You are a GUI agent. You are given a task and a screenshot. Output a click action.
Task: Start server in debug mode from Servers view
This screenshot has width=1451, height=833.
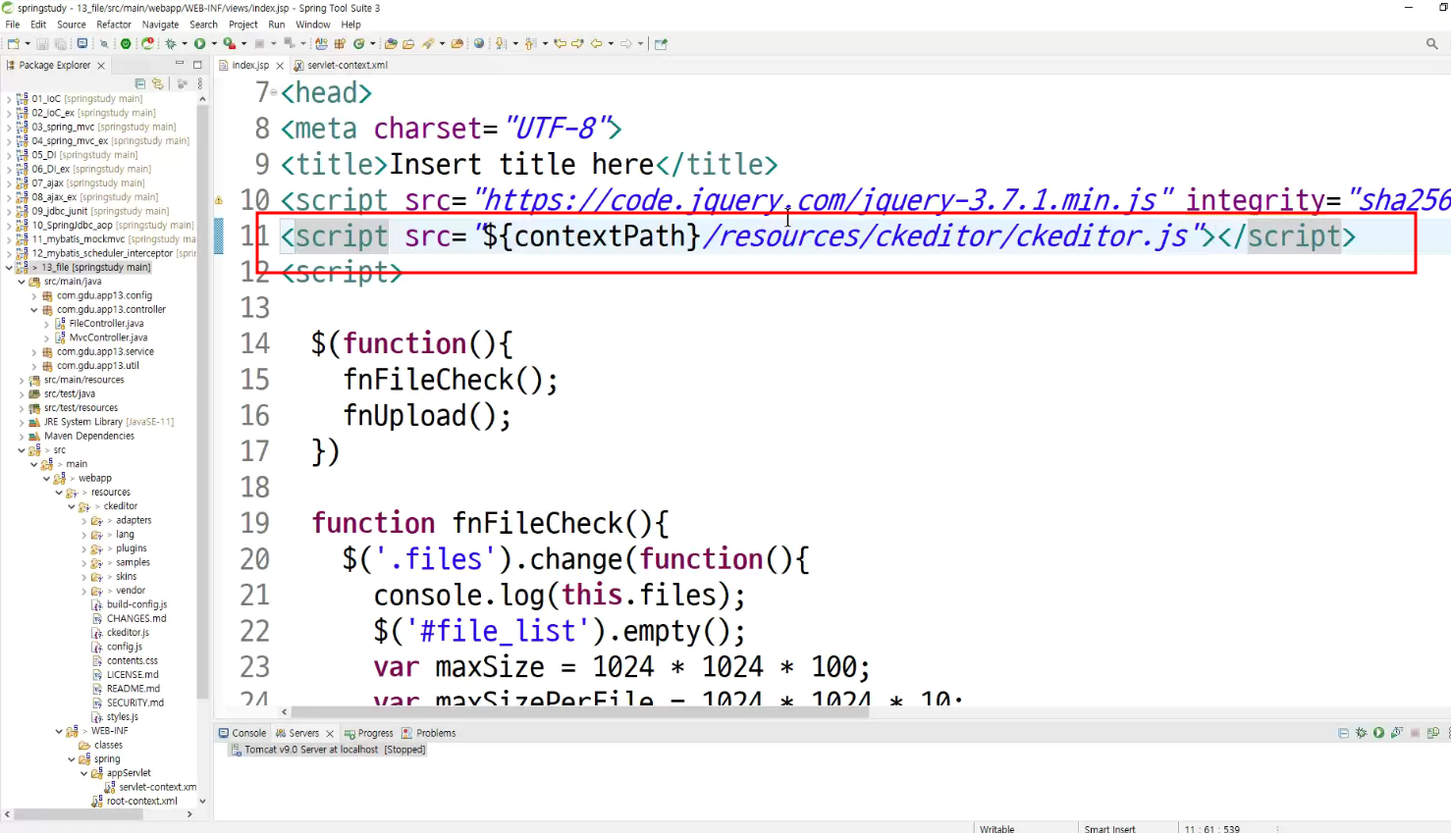click(x=1361, y=733)
